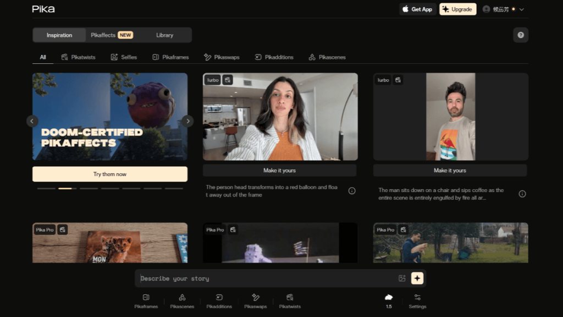This screenshot has width=563, height=317.
Task: Open the account dropdown chevron
Action: [522, 9]
